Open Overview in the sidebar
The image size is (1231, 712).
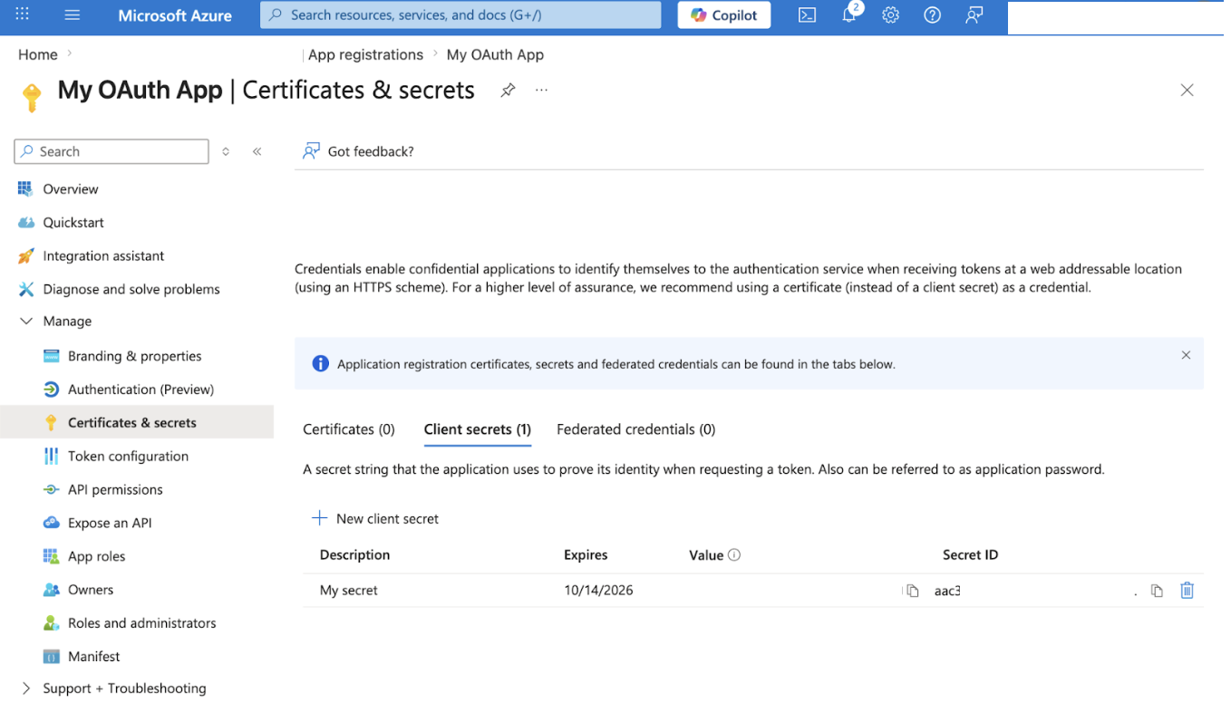click(71, 189)
